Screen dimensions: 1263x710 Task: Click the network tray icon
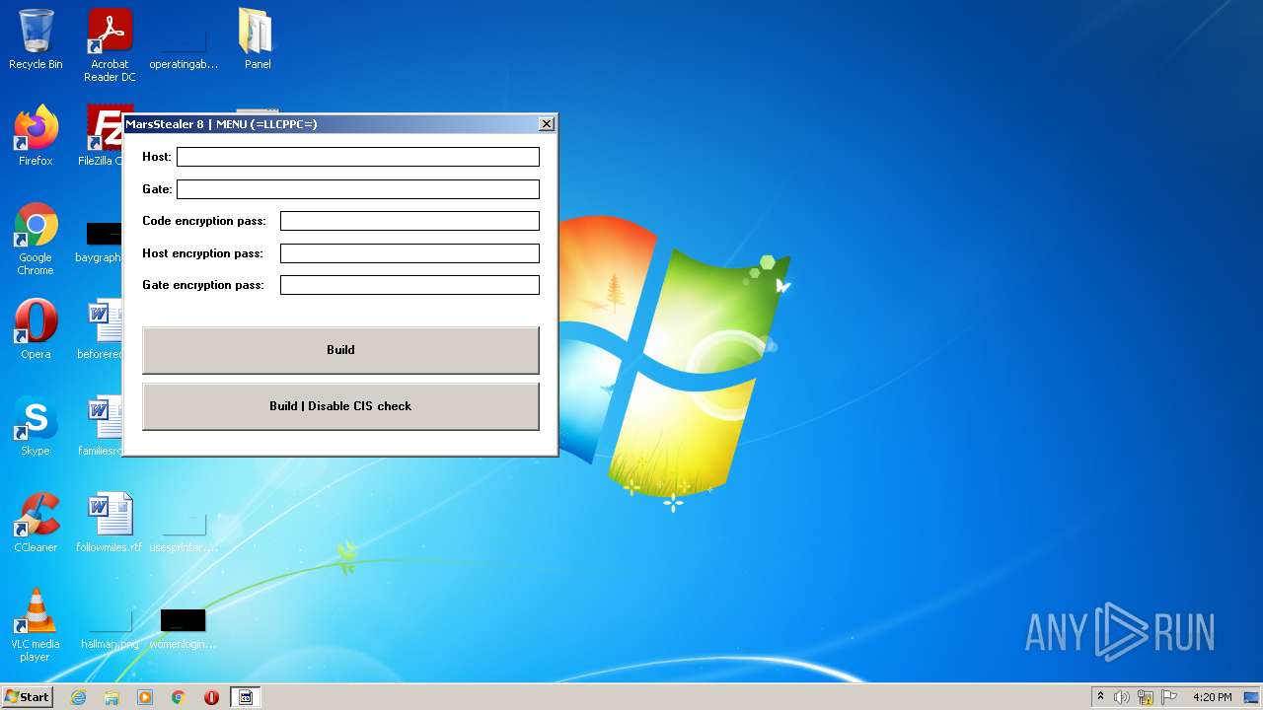coord(1146,697)
